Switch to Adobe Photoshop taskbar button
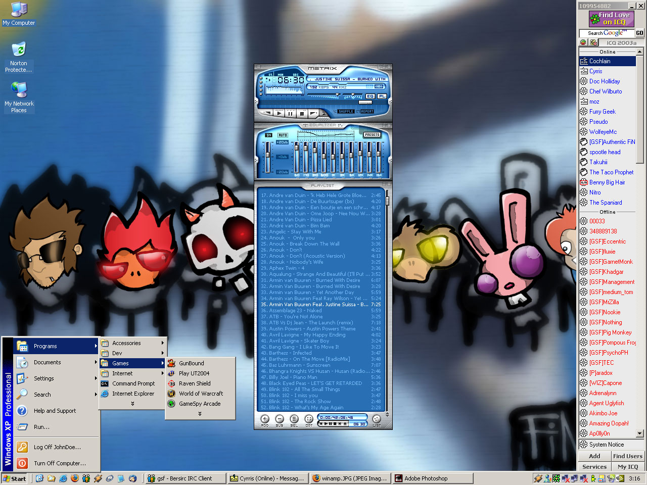647x485 pixels. pyautogui.click(x=433, y=478)
